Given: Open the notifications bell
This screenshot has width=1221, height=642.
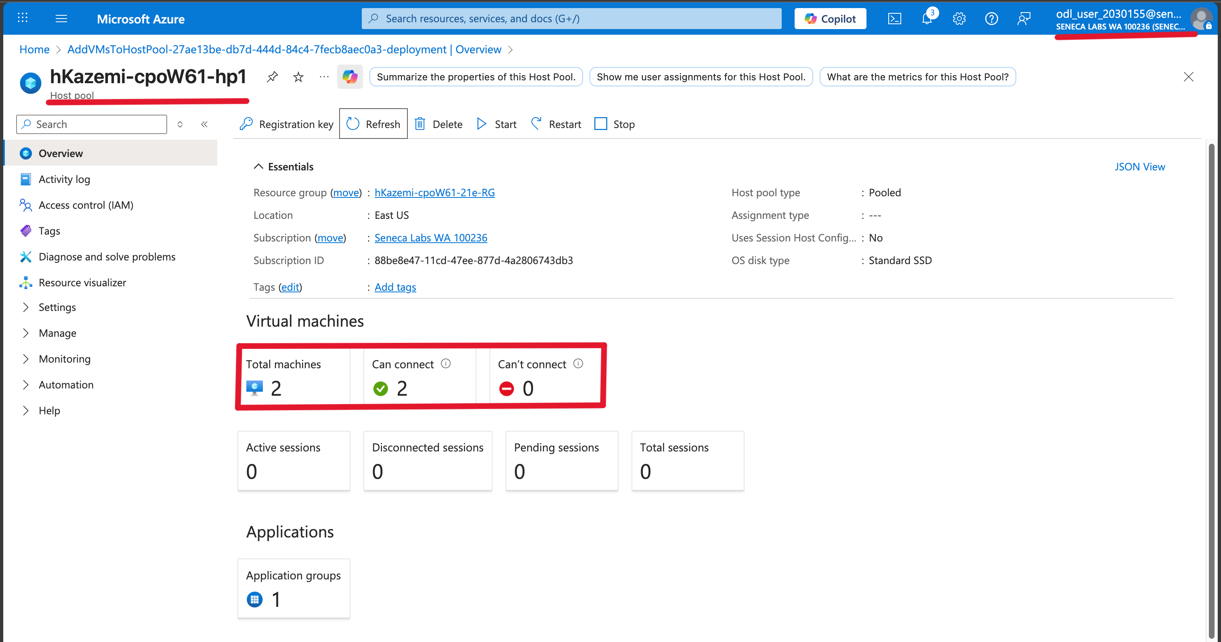Looking at the screenshot, I should pos(927,19).
